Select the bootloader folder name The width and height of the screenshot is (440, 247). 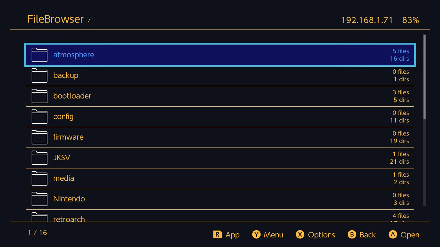click(x=72, y=96)
